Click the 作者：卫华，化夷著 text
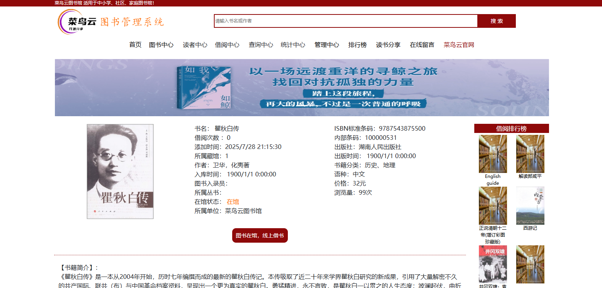The height and width of the screenshot is (288, 602). click(x=222, y=165)
